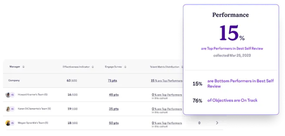Screen dimensions: 285x136
Task: Open Howard Kramer's 0% Top Performers link
Action: [x=167, y=95]
